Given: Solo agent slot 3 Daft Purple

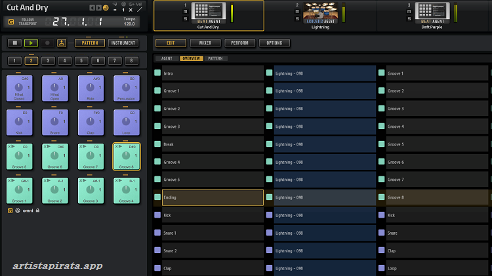Looking at the screenshot, I should [409, 19].
